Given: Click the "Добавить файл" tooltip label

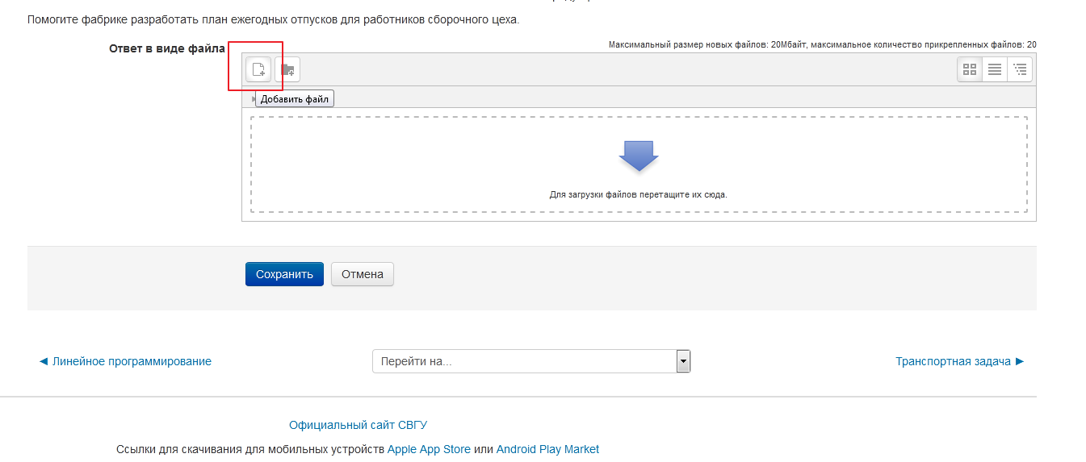Looking at the screenshot, I should pyautogui.click(x=295, y=99).
